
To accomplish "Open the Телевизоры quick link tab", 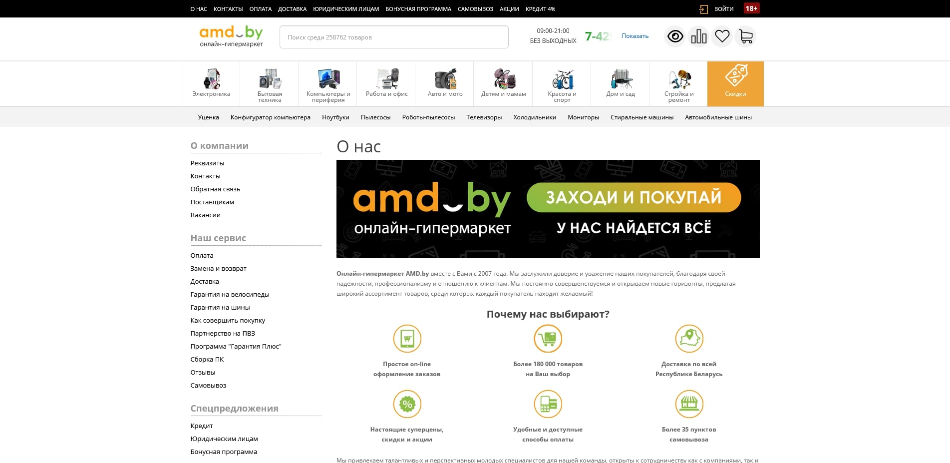I will click(484, 117).
